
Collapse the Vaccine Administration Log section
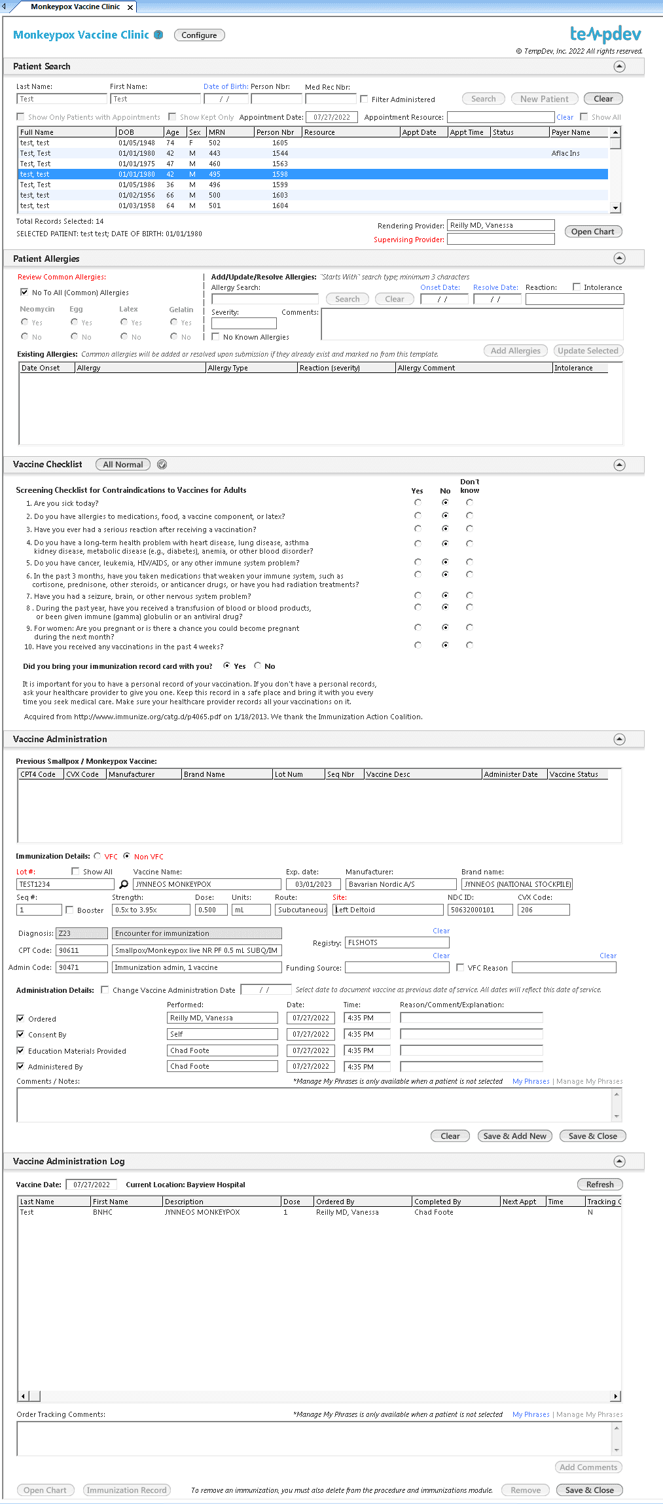[x=619, y=1161]
